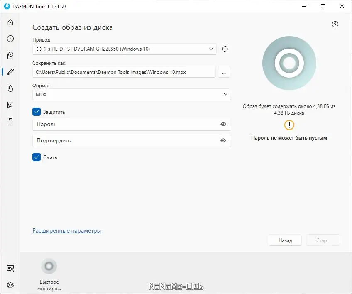The height and width of the screenshot is (294, 352).
Task: Maximize the DAEMON Tools window
Action: (323, 6)
